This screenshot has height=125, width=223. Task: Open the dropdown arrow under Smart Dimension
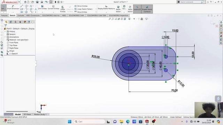[x=13, y=12]
